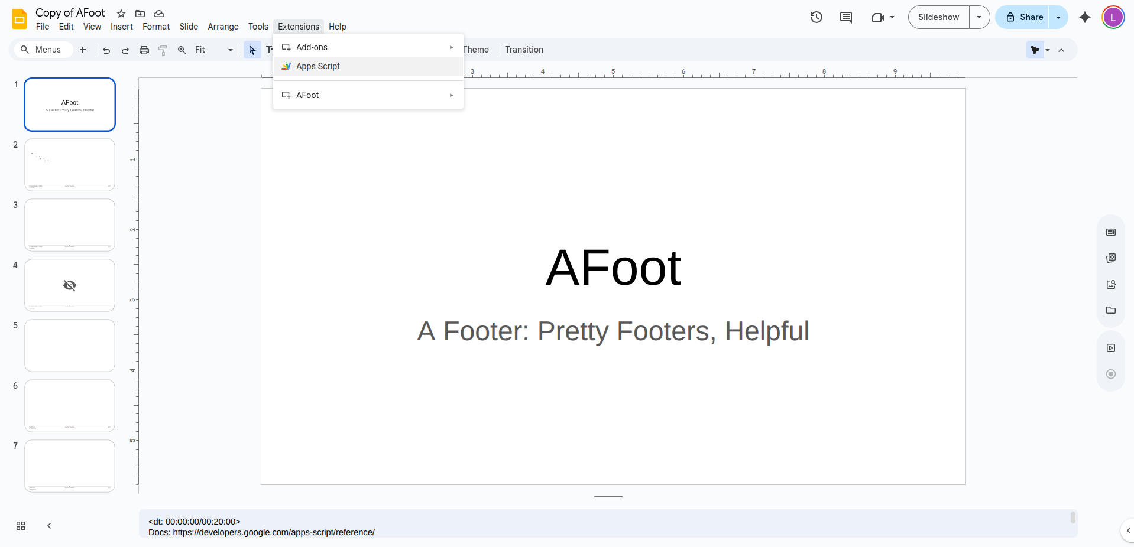
Task: Click the Share button
Action: pyautogui.click(x=1024, y=17)
